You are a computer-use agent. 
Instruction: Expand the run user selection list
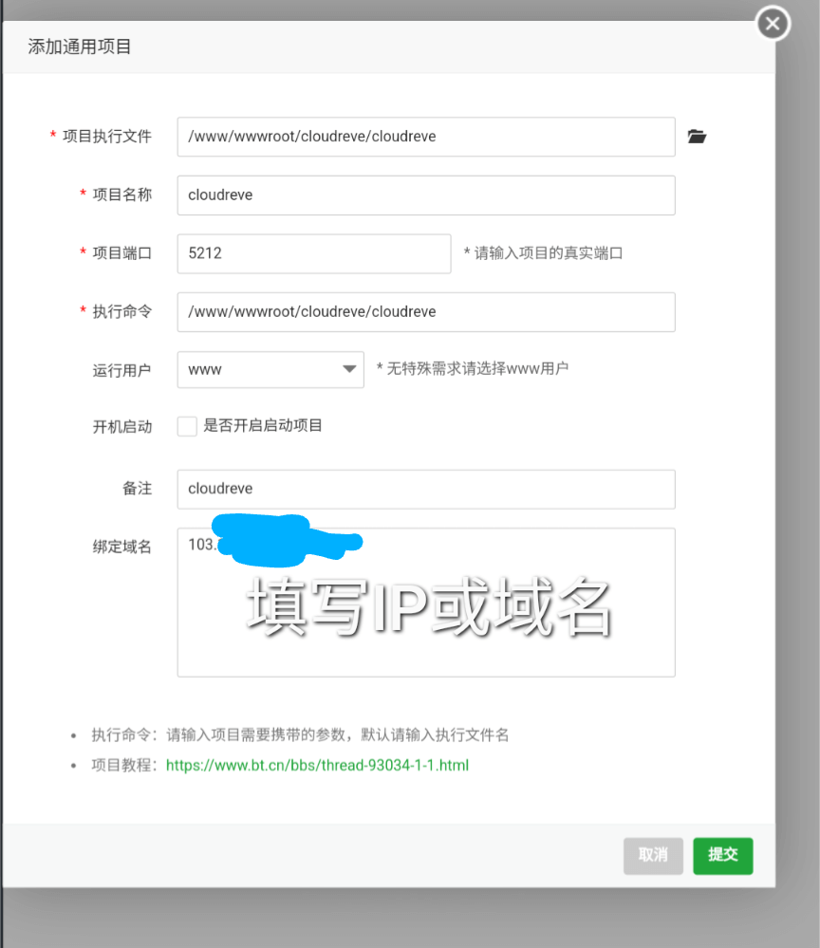pos(350,369)
